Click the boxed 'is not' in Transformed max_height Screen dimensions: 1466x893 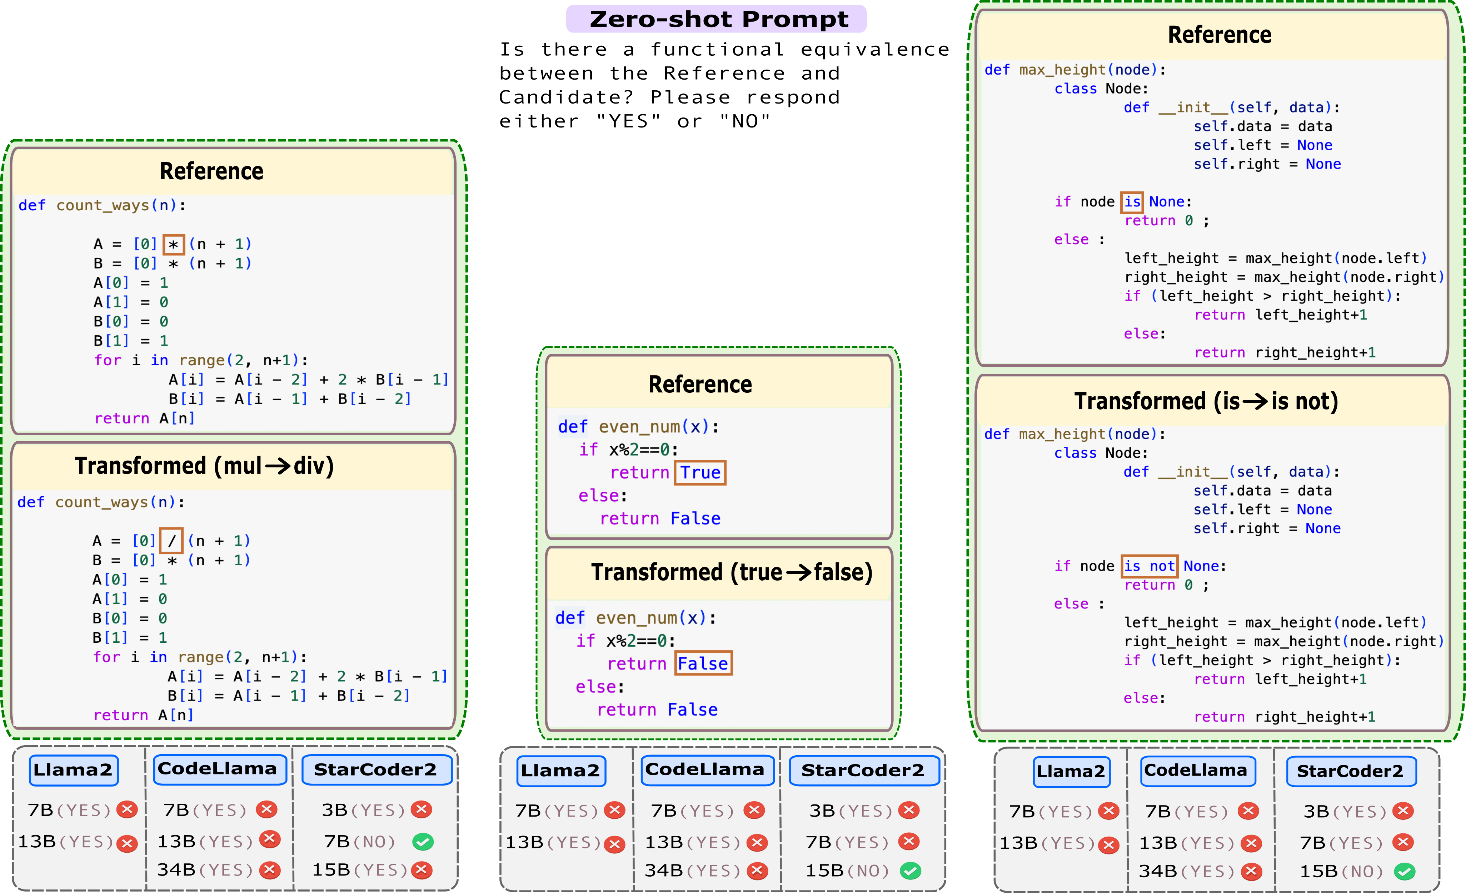click(x=1150, y=566)
